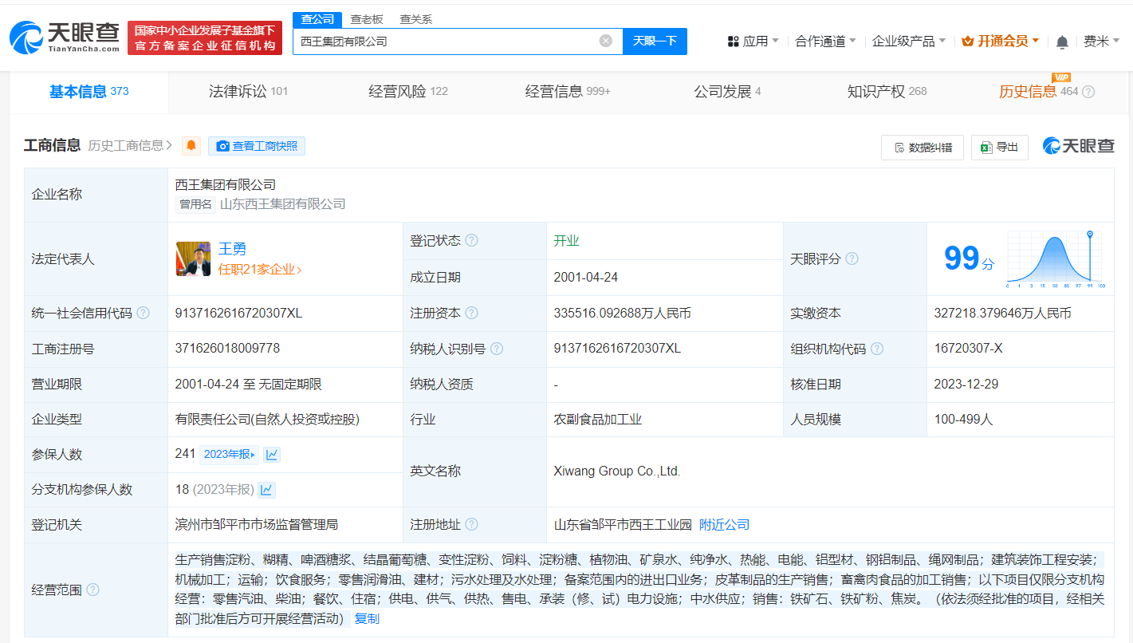Screen dimensions: 1133x643
Task: Open 查看工商快照 camera snapshot view
Action: pyautogui.click(x=257, y=146)
